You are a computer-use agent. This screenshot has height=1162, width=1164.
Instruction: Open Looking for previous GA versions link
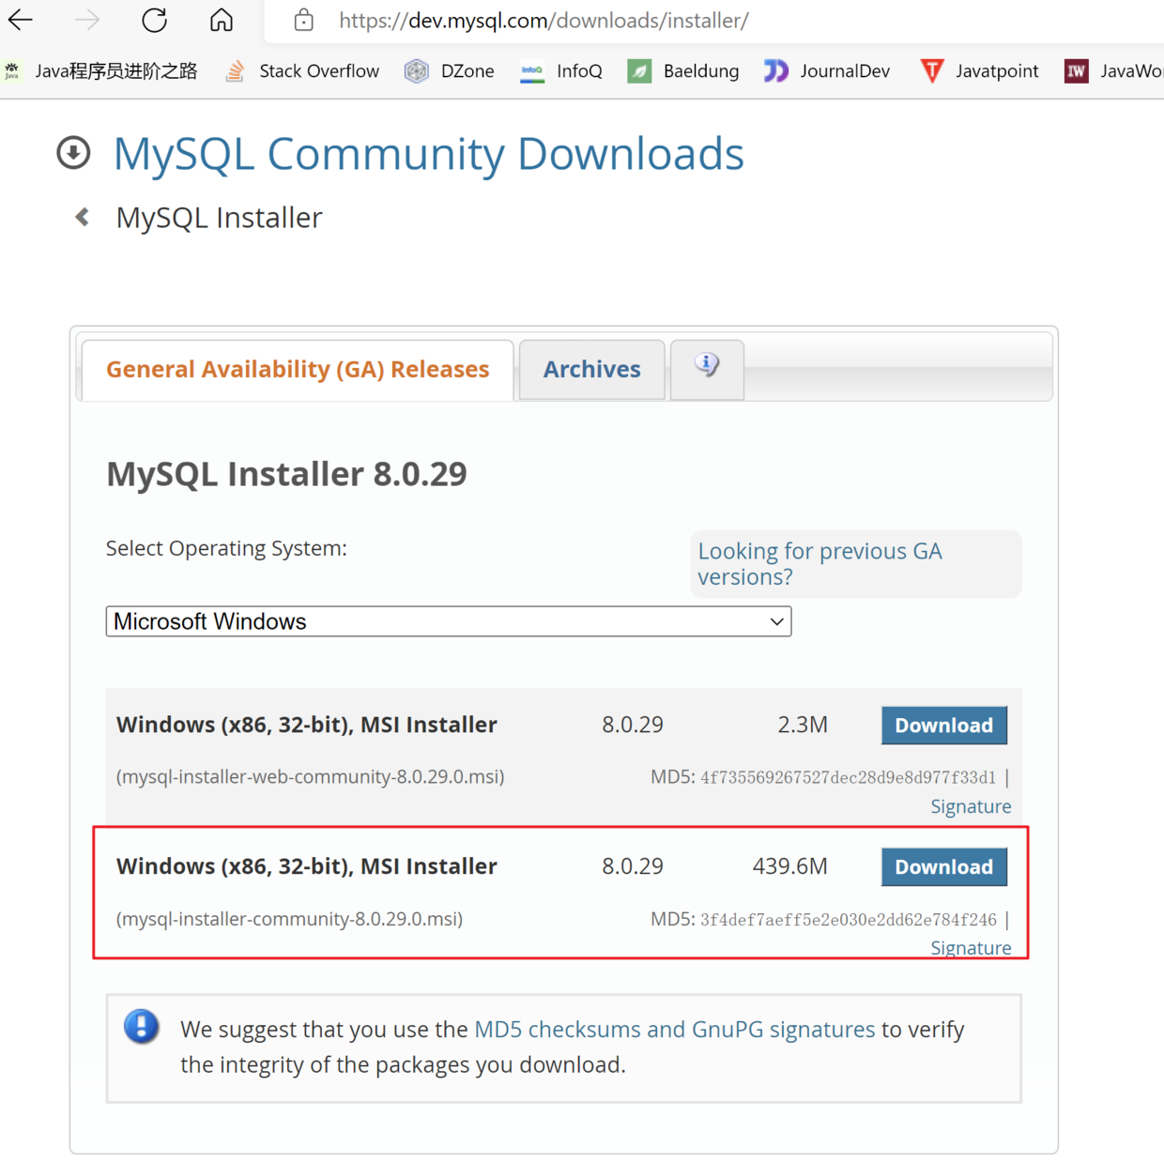pos(819,563)
